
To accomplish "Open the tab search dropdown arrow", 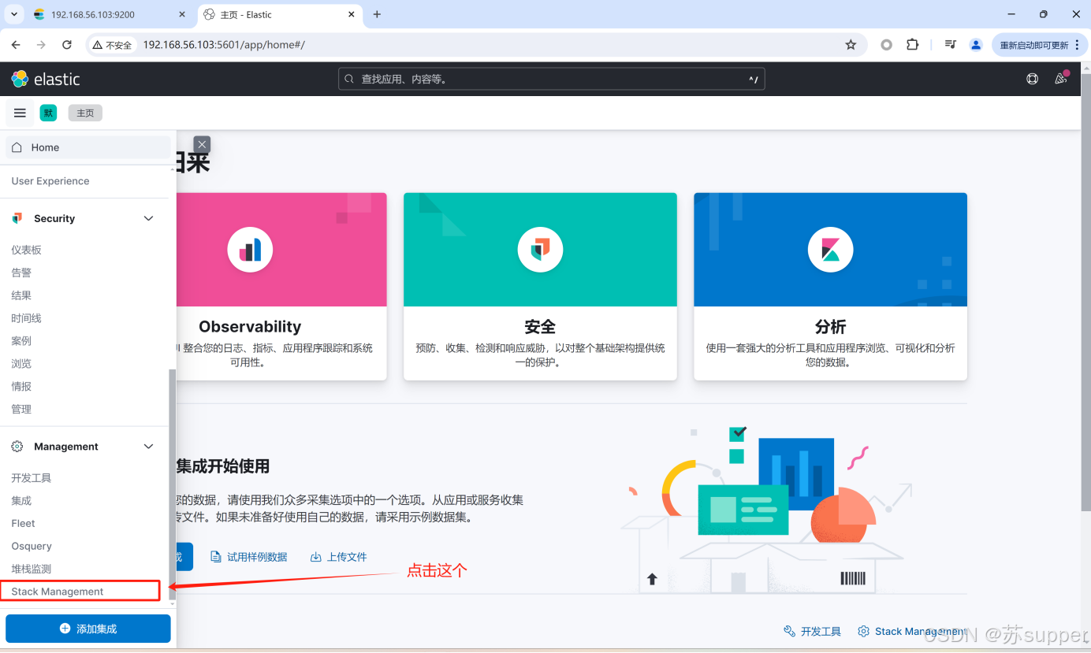I will [x=14, y=14].
